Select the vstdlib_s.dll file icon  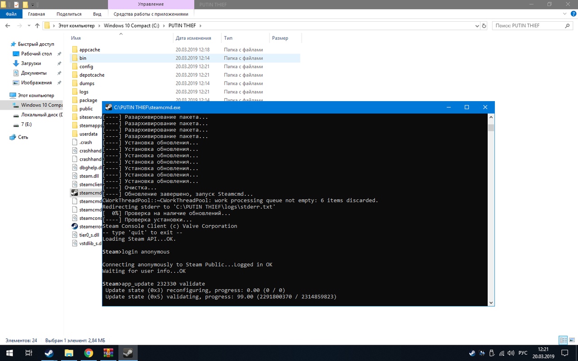pos(75,243)
